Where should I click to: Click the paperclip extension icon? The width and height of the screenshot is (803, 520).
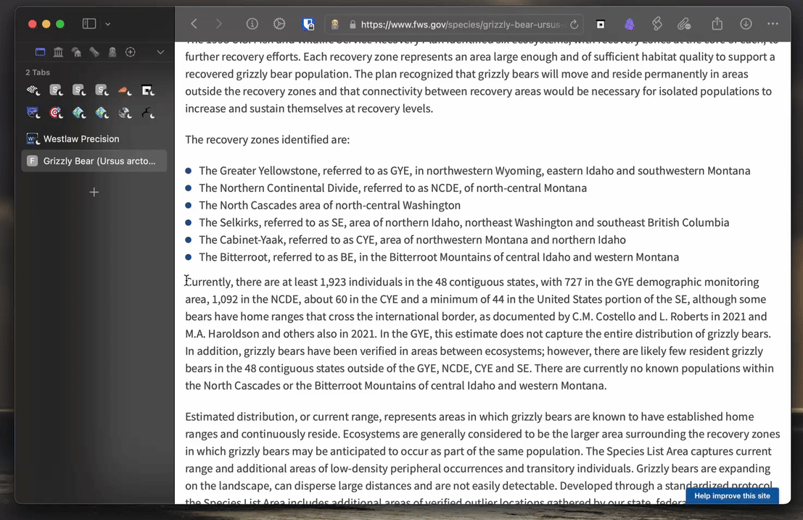(x=684, y=24)
